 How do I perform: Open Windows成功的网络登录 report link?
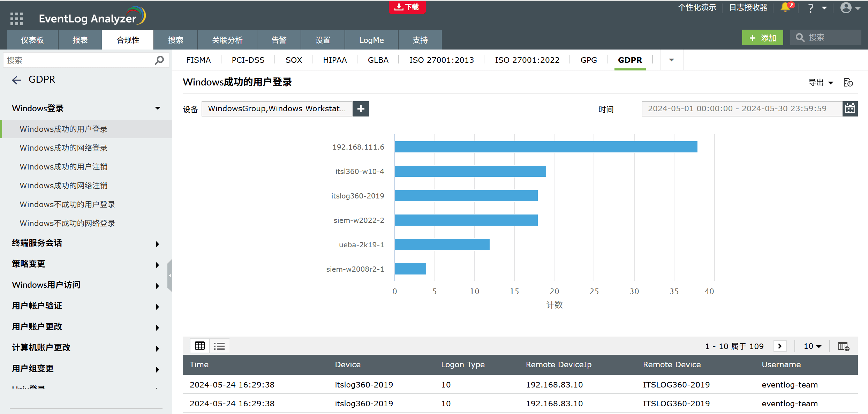point(63,148)
